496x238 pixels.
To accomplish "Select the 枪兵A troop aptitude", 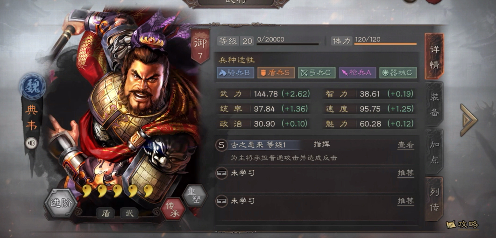I will [x=357, y=73].
